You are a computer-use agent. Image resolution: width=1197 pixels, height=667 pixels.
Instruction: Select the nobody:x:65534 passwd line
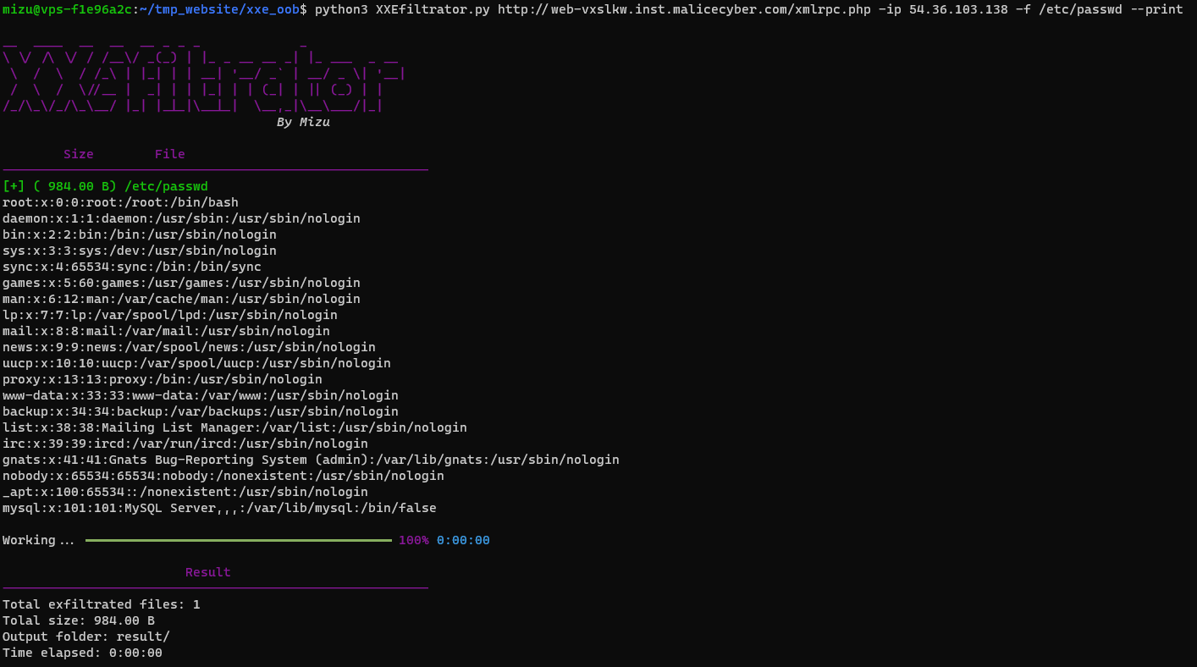click(x=223, y=476)
